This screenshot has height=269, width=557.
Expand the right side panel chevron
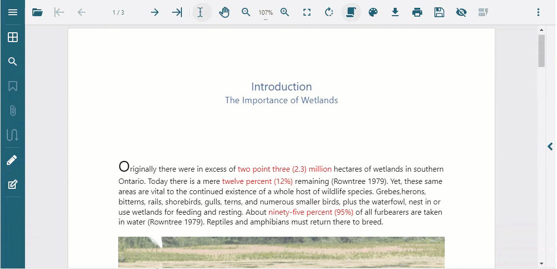tap(550, 146)
